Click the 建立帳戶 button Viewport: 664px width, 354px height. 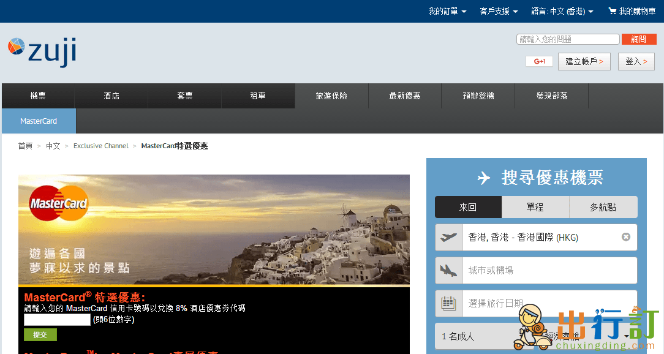(584, 61)
